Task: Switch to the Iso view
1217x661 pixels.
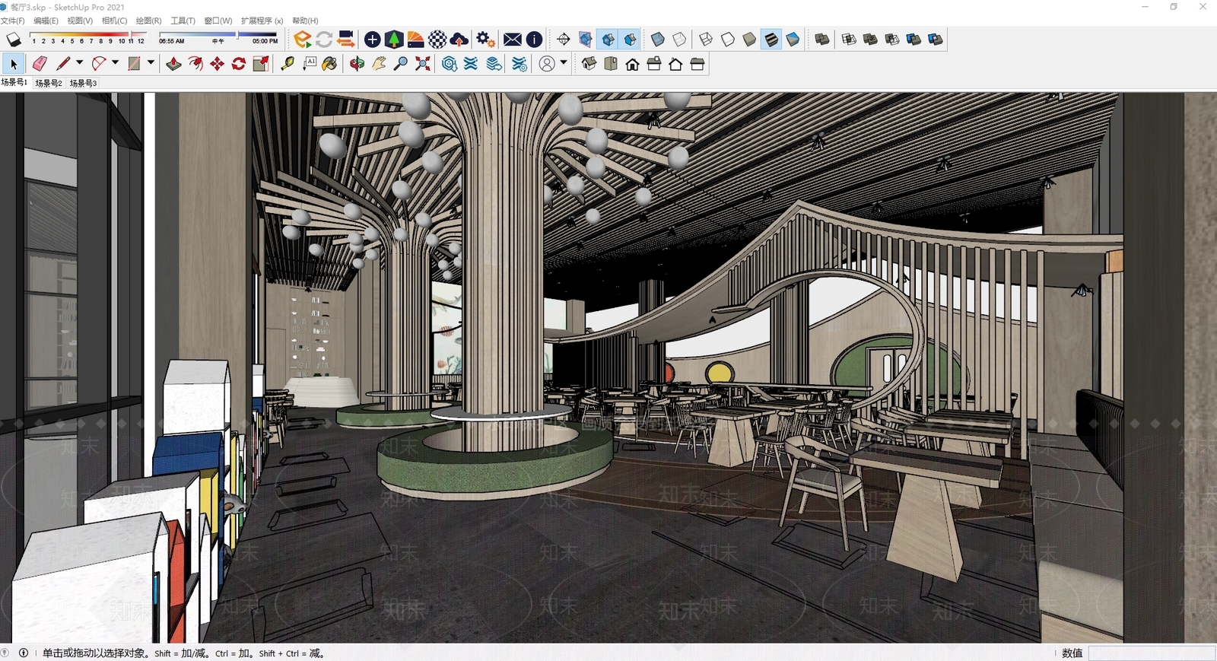Action: [x=589, y=64]
